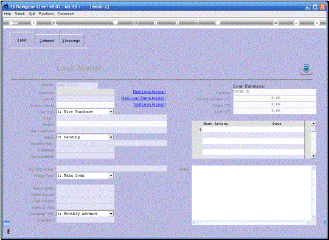Click the Visit Loan Account link
This screenshot has width=329, height=240.
150,104
